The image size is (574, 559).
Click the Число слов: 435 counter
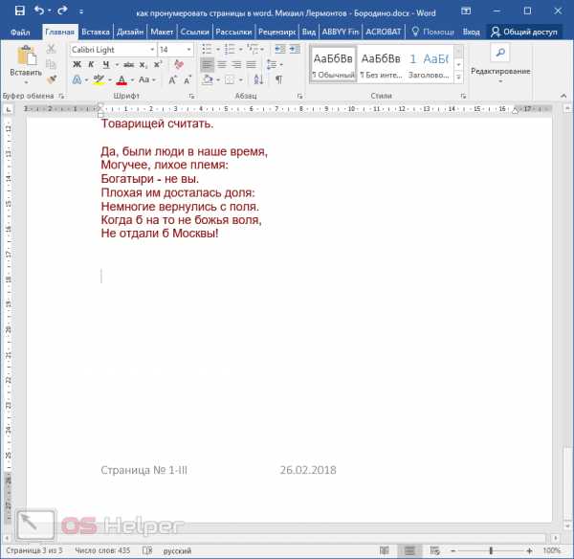[x=102, y=550]
